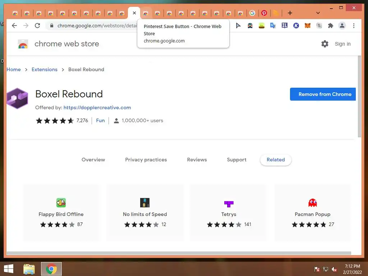Close the active Boxel Rebound tab
The height and width of the screenshot is (276, 368).
click(134, 13)
